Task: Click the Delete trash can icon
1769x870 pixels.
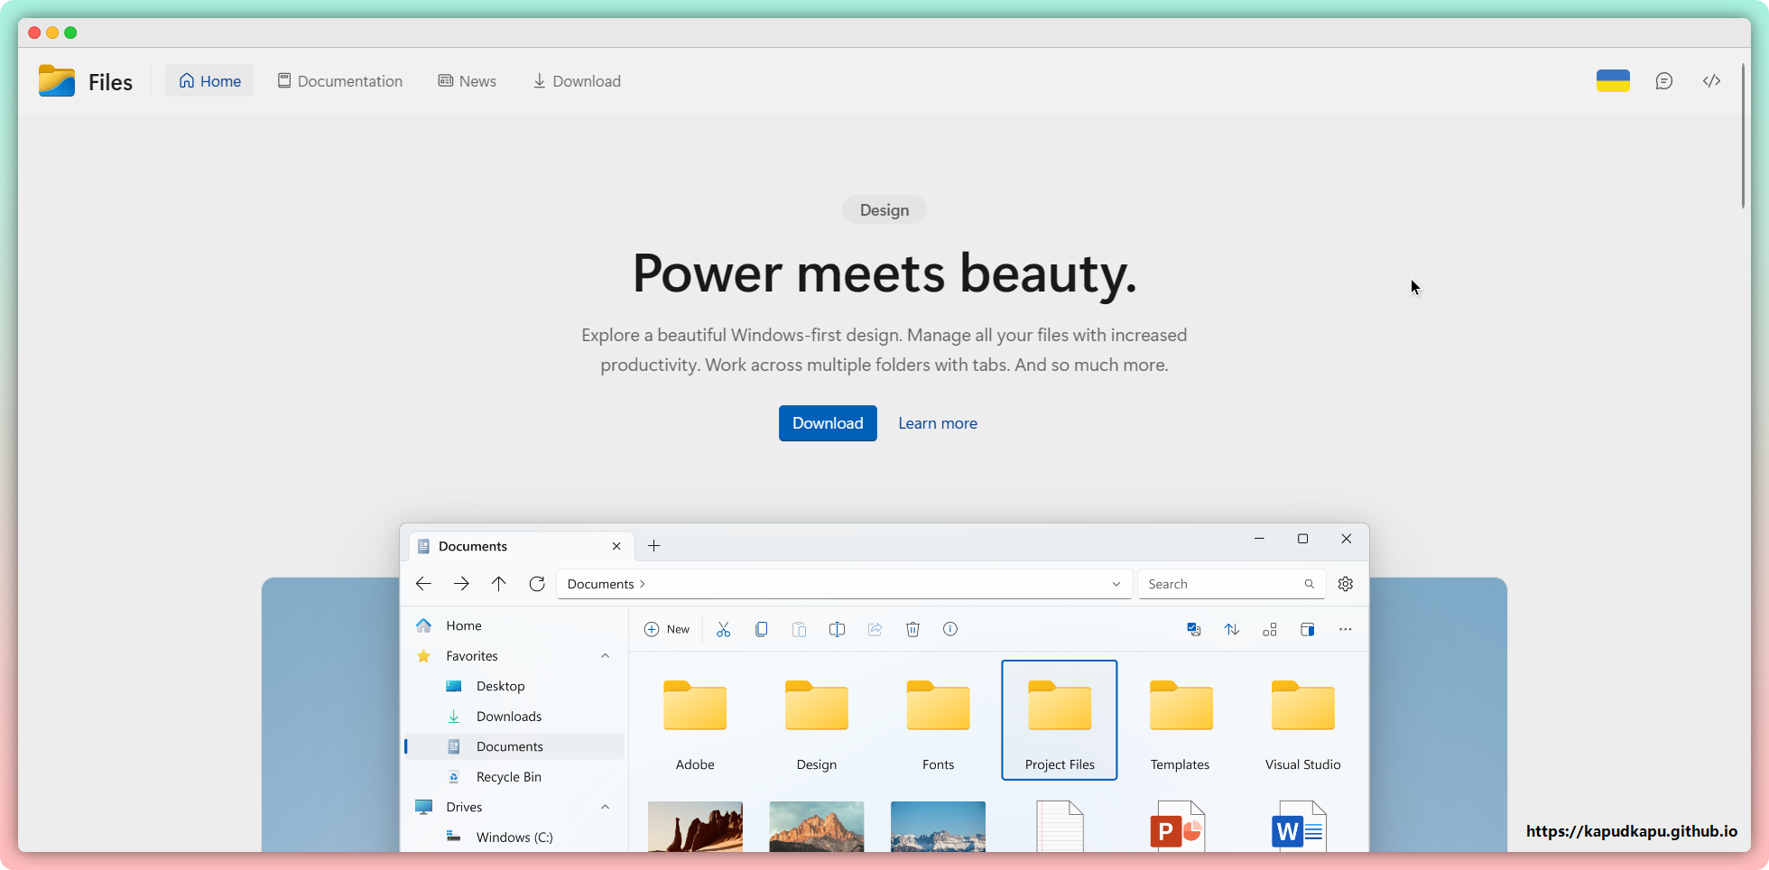Action: pyautogui.click(x=912, y=629)
